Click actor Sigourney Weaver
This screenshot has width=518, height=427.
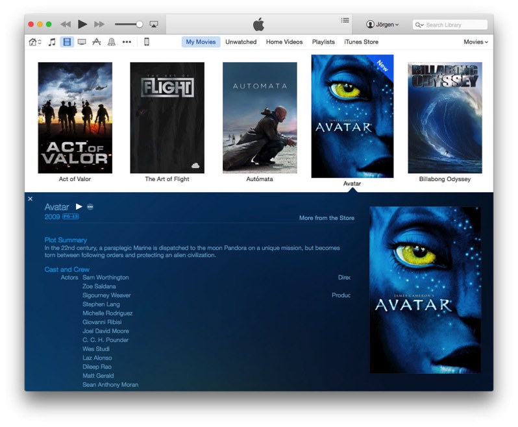[106, 295]
